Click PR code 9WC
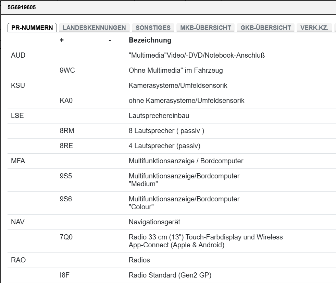This screenshot has height=283, width=336. click(67, 71)
